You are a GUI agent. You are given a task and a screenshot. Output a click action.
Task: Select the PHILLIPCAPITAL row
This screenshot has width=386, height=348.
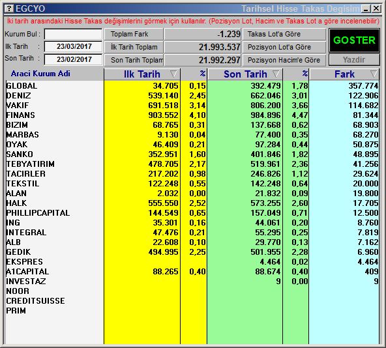tap(192, 212)
